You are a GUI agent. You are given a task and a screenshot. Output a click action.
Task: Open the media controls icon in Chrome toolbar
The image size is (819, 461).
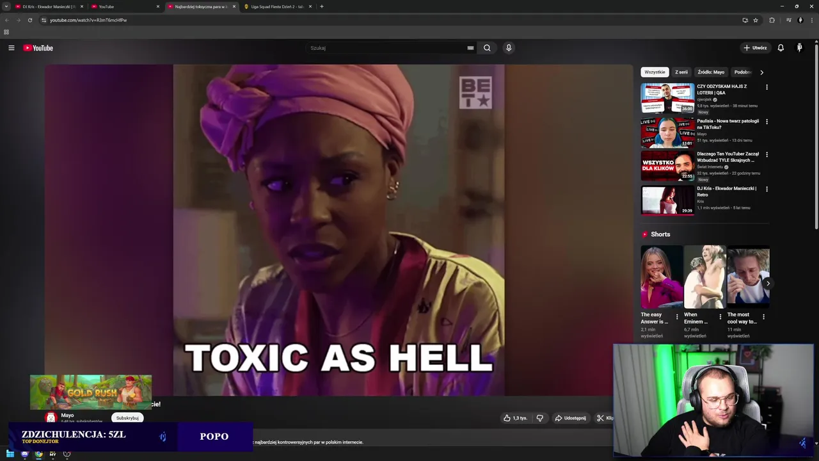[x=788, y=20]
